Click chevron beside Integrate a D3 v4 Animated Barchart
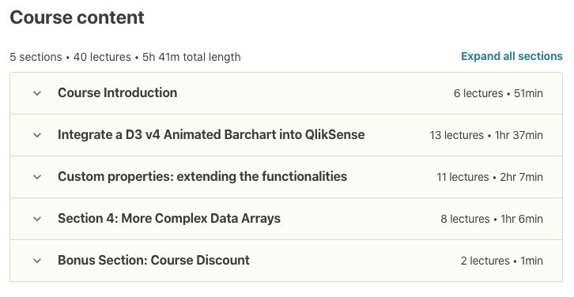This screenshot has width=574, height=297. click(x=37, y=135)
